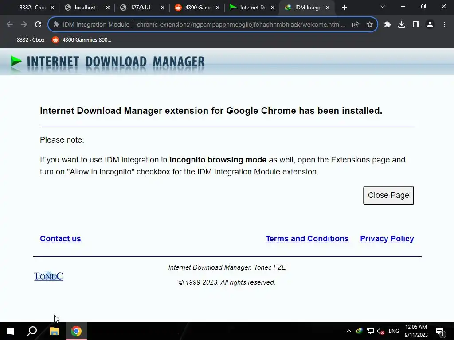Click the Close Page button

tap(388, 195)
